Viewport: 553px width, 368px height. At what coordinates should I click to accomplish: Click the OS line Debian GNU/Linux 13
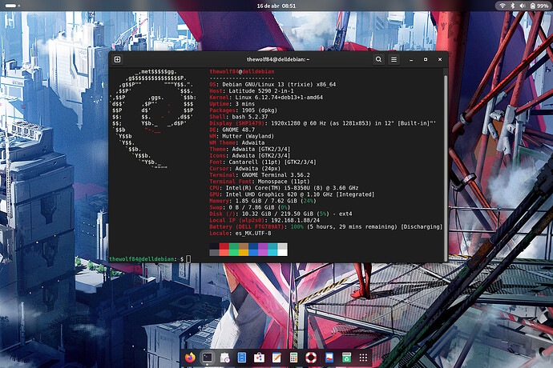pos(272,85)
